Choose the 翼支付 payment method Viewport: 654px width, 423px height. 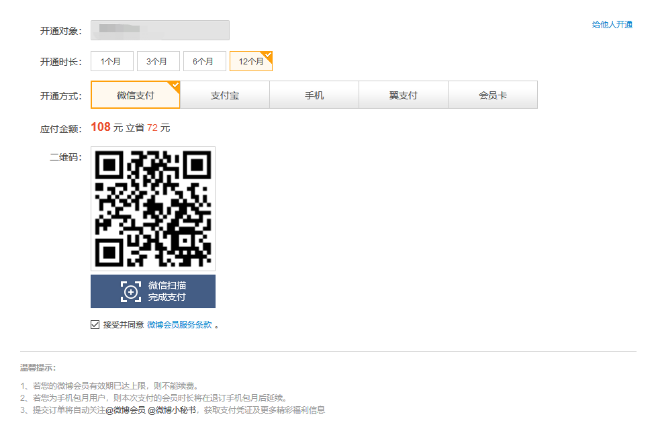click(403, 95)
